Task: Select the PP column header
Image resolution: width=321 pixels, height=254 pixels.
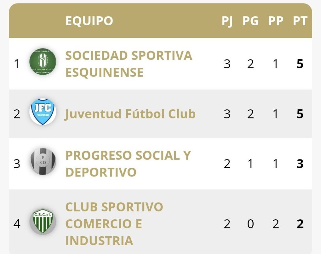Action: pyautogui.click(x=276, y=21)
